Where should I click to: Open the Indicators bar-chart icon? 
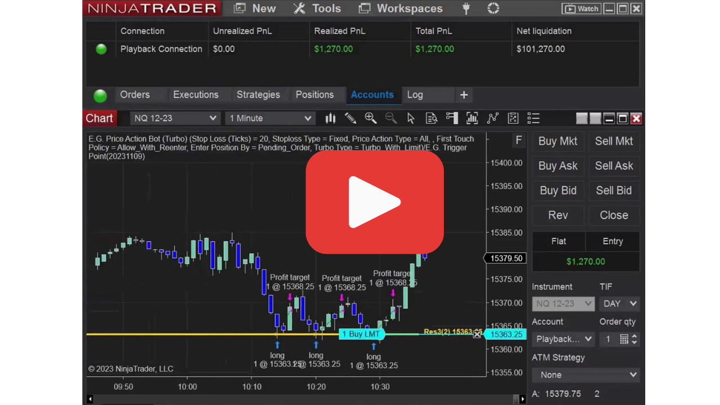472,118
